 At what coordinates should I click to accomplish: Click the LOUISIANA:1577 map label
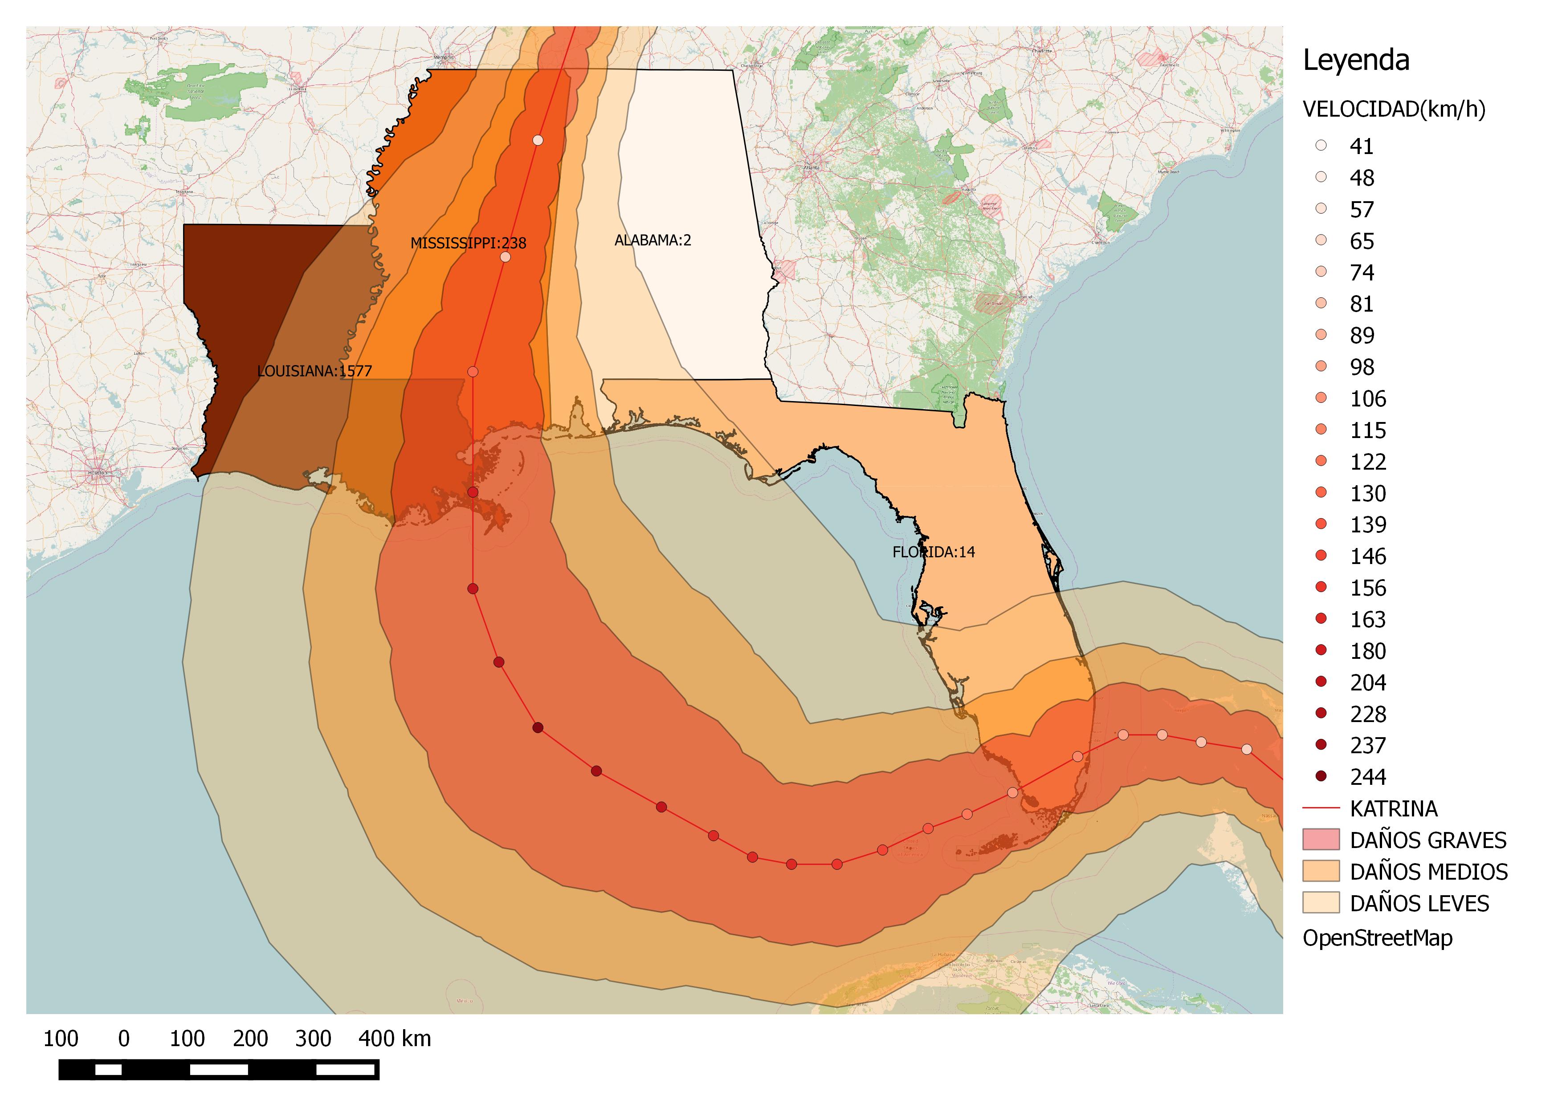(x=314, y=371)
